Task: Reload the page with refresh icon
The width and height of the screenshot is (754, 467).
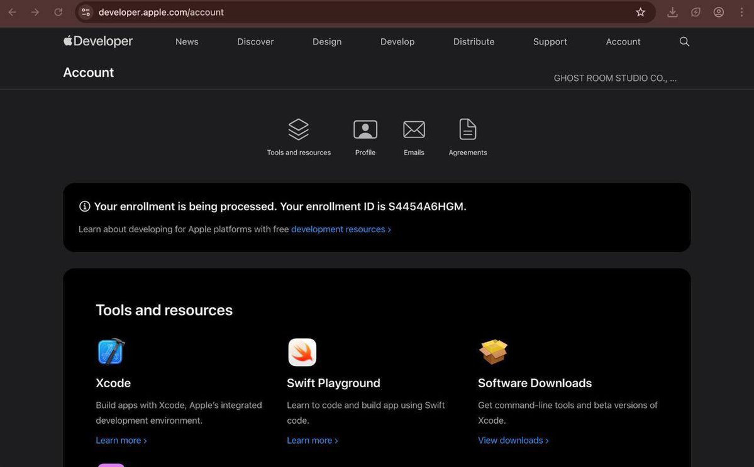Action: [x=58, y=12]
